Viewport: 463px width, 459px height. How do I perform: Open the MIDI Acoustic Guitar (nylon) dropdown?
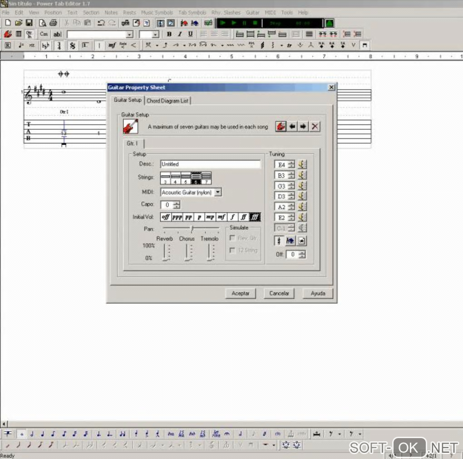coord(217,192)
